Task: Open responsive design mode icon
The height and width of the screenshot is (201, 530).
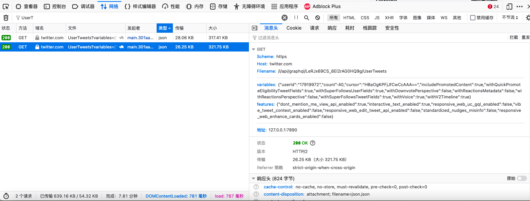Action: click(x=509, y=7)
